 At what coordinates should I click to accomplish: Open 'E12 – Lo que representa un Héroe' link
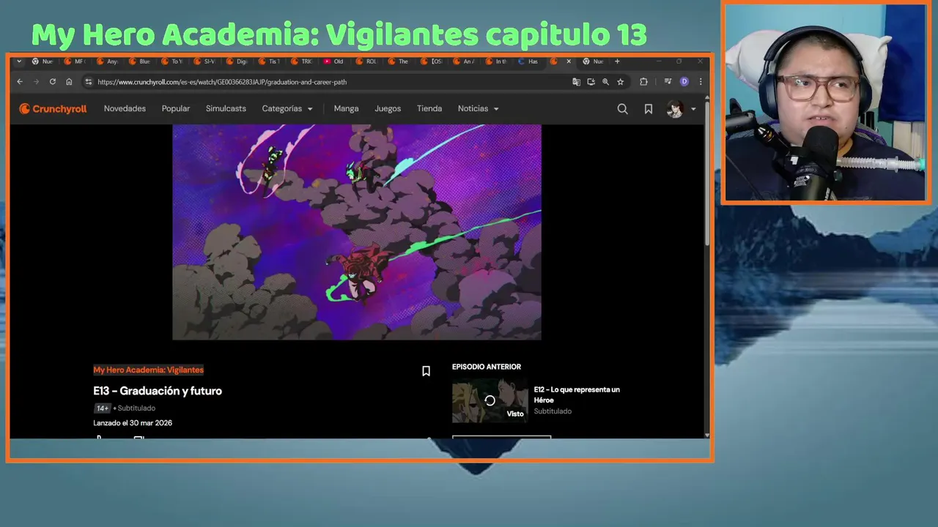577,395
